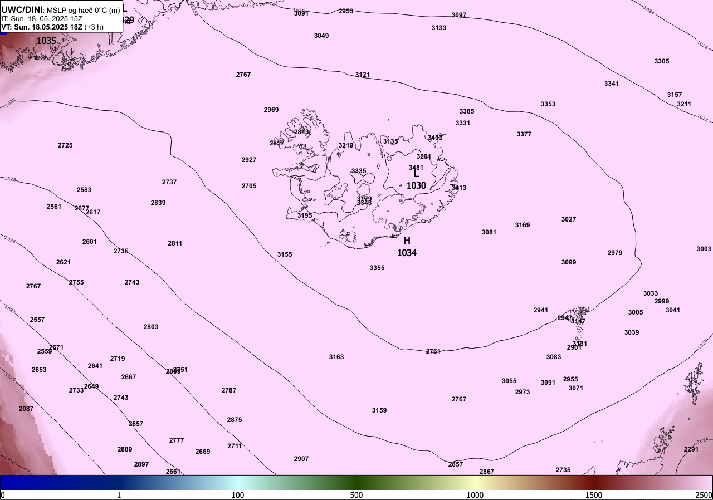Click the height value 2719

coord(118,359)
